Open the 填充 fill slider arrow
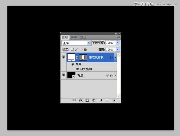 point(118,49)
